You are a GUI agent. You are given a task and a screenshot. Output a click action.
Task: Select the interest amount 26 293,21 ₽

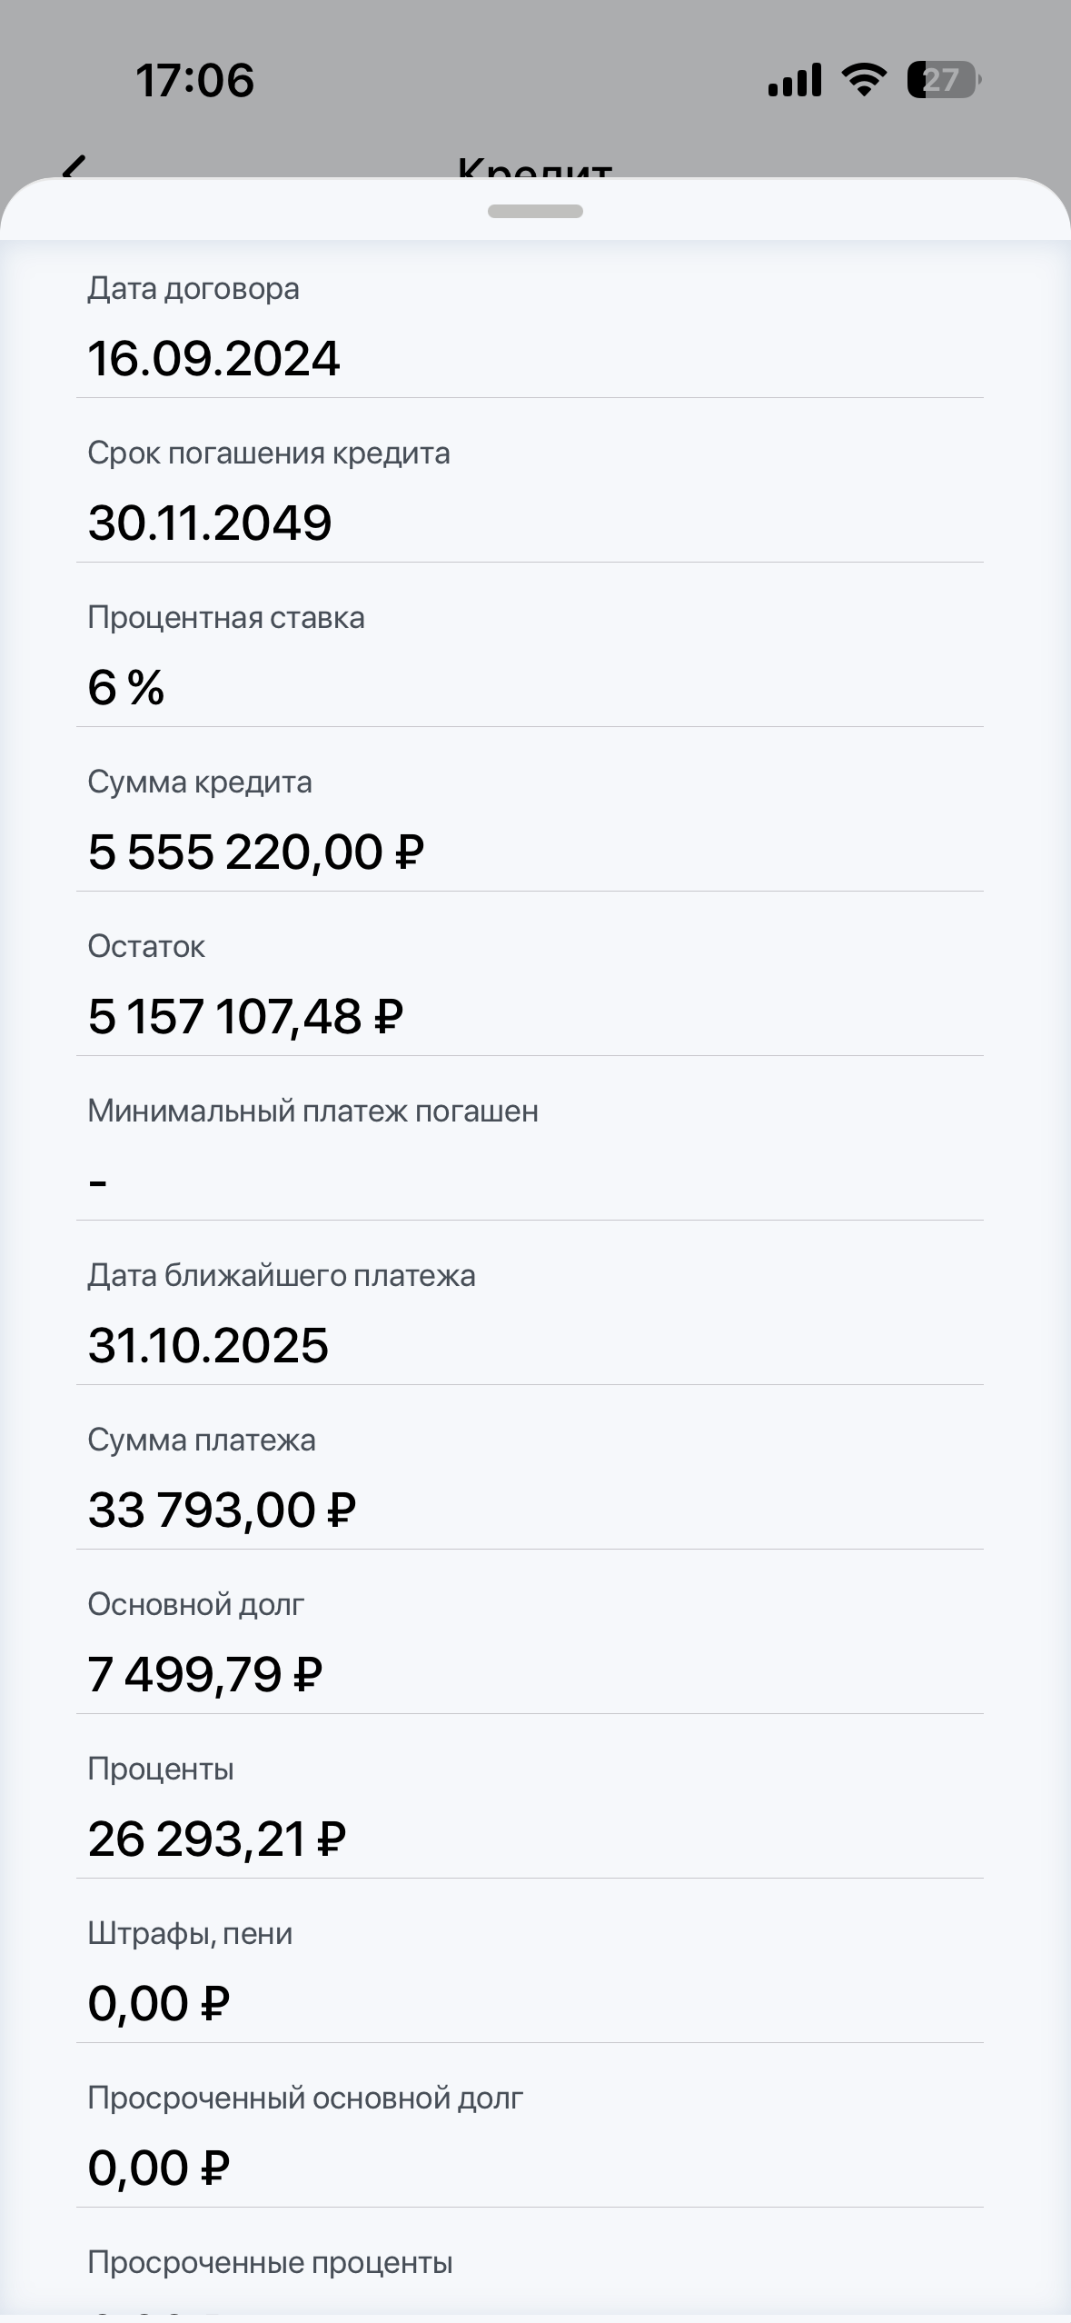pos(217,1839)
